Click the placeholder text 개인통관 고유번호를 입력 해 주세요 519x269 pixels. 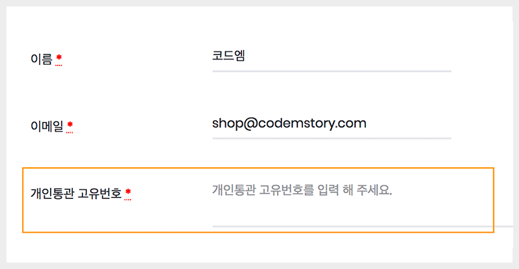(302, 191)
